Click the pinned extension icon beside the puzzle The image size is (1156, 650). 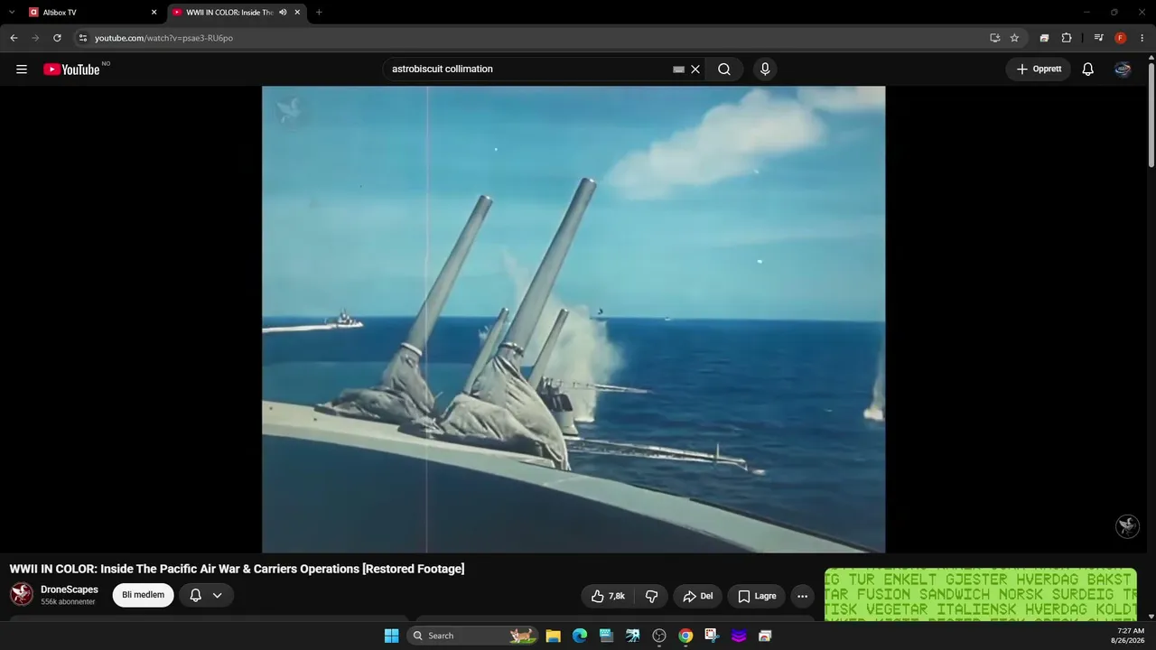tap(1044, 38)
